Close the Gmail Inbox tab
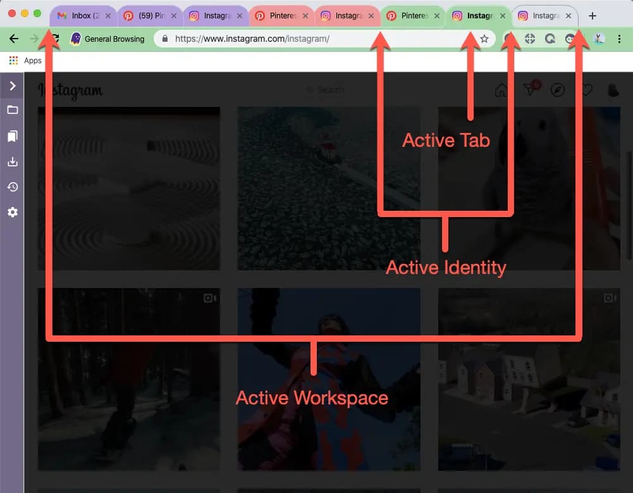The width and height of the screenshot is (633, 493). 108,16
